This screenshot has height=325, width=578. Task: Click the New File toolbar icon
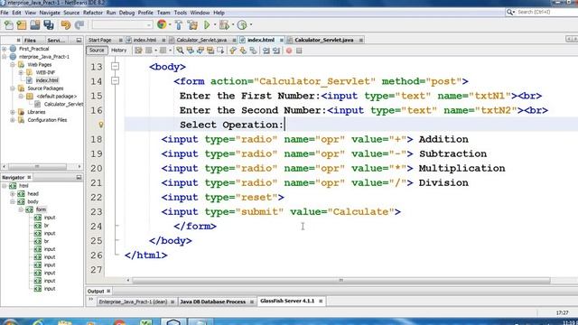[8, 25]
